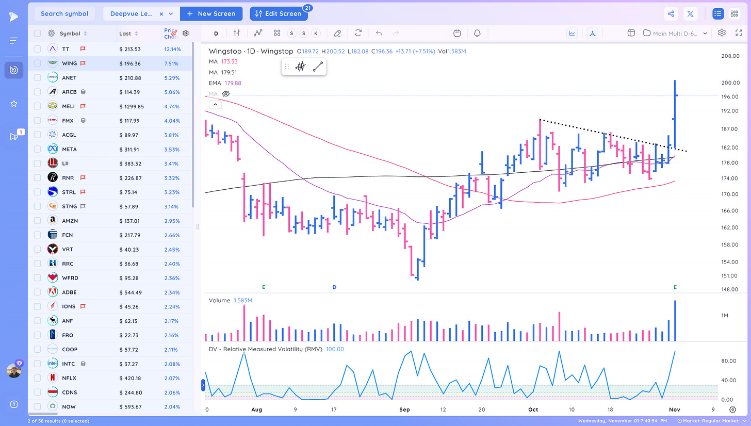Sort by the Last price column

pos(128,34)
